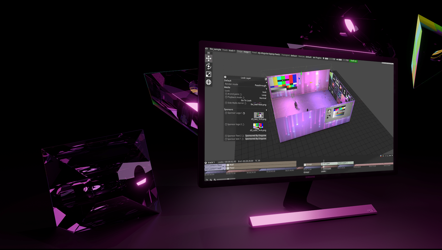Select the move (pan) camera tool
The height and width of the screenshot is (250, 442).
(208, 58)
